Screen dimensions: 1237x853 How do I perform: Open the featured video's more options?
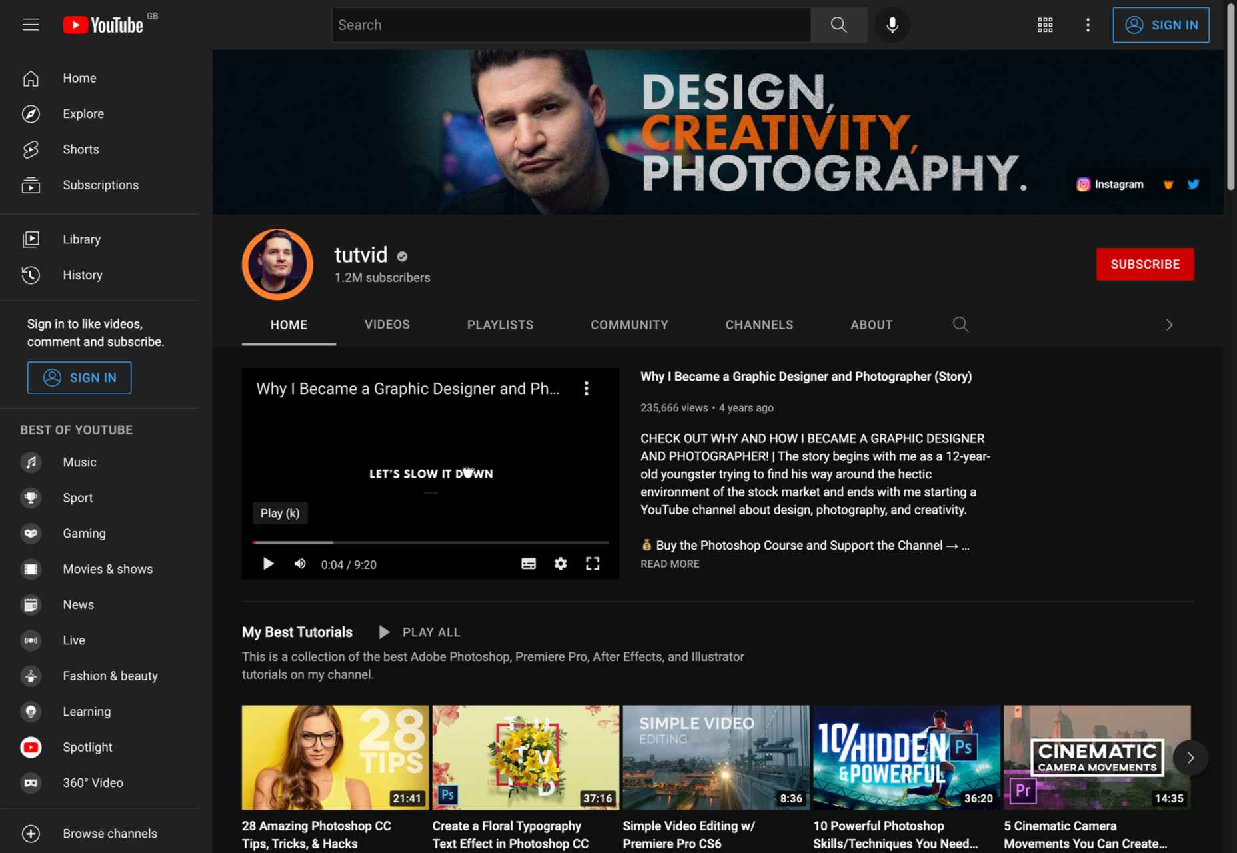(x=587, y=389)
